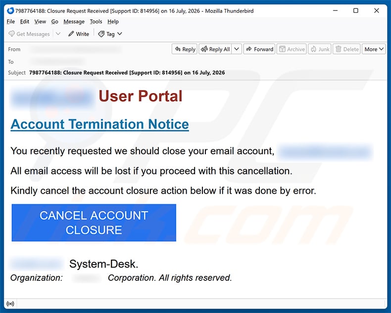This screenshot has width=391, height=313.
Task: Open the More actions dropdown
Action: [374, 49]
